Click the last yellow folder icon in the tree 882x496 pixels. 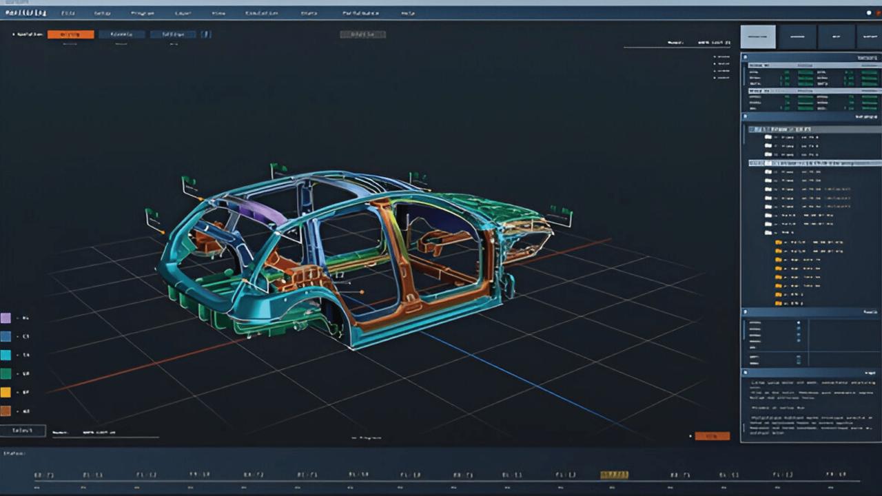click(779, 302)
